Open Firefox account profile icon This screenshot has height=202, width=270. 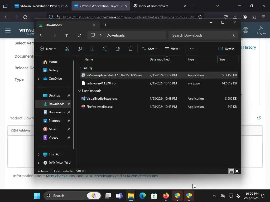tap(245, 17)
